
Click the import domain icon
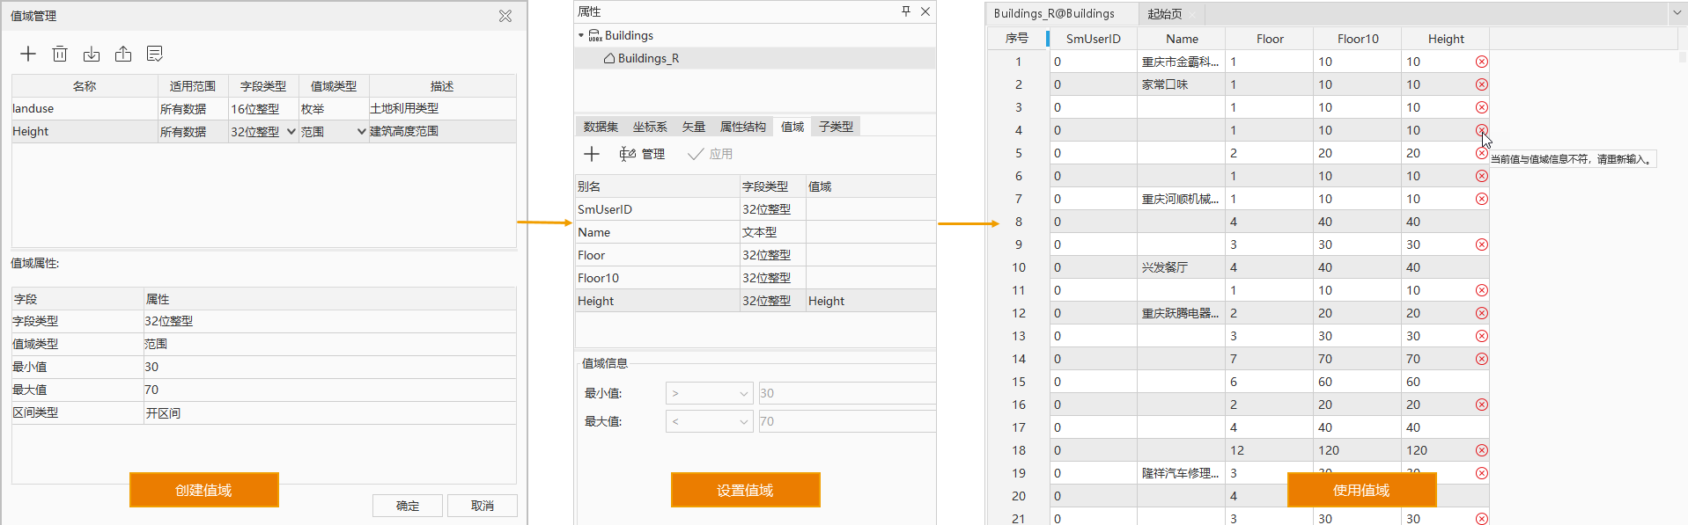coord(92,54)
